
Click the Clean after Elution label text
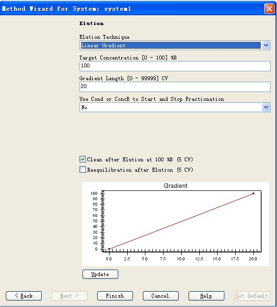(x=140, y=159)
